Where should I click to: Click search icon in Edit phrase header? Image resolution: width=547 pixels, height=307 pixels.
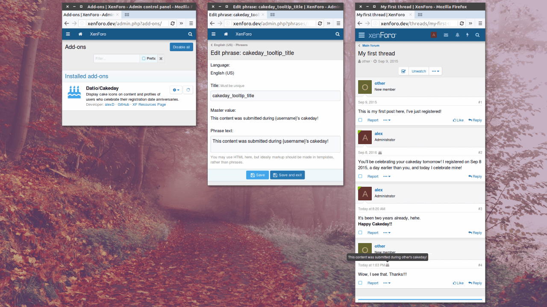[x=338, y=34]
